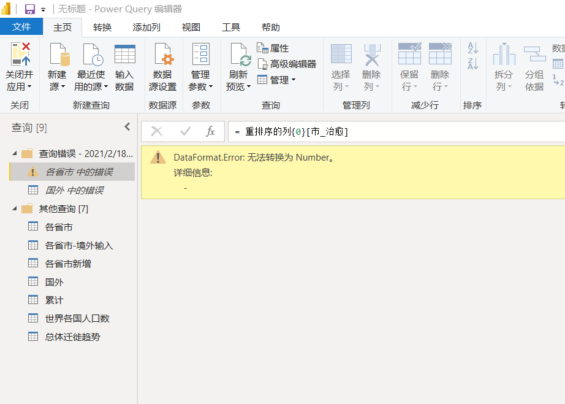
Task: Open Recent Sources (最近使用的源) icon
Action: (90, 55)
